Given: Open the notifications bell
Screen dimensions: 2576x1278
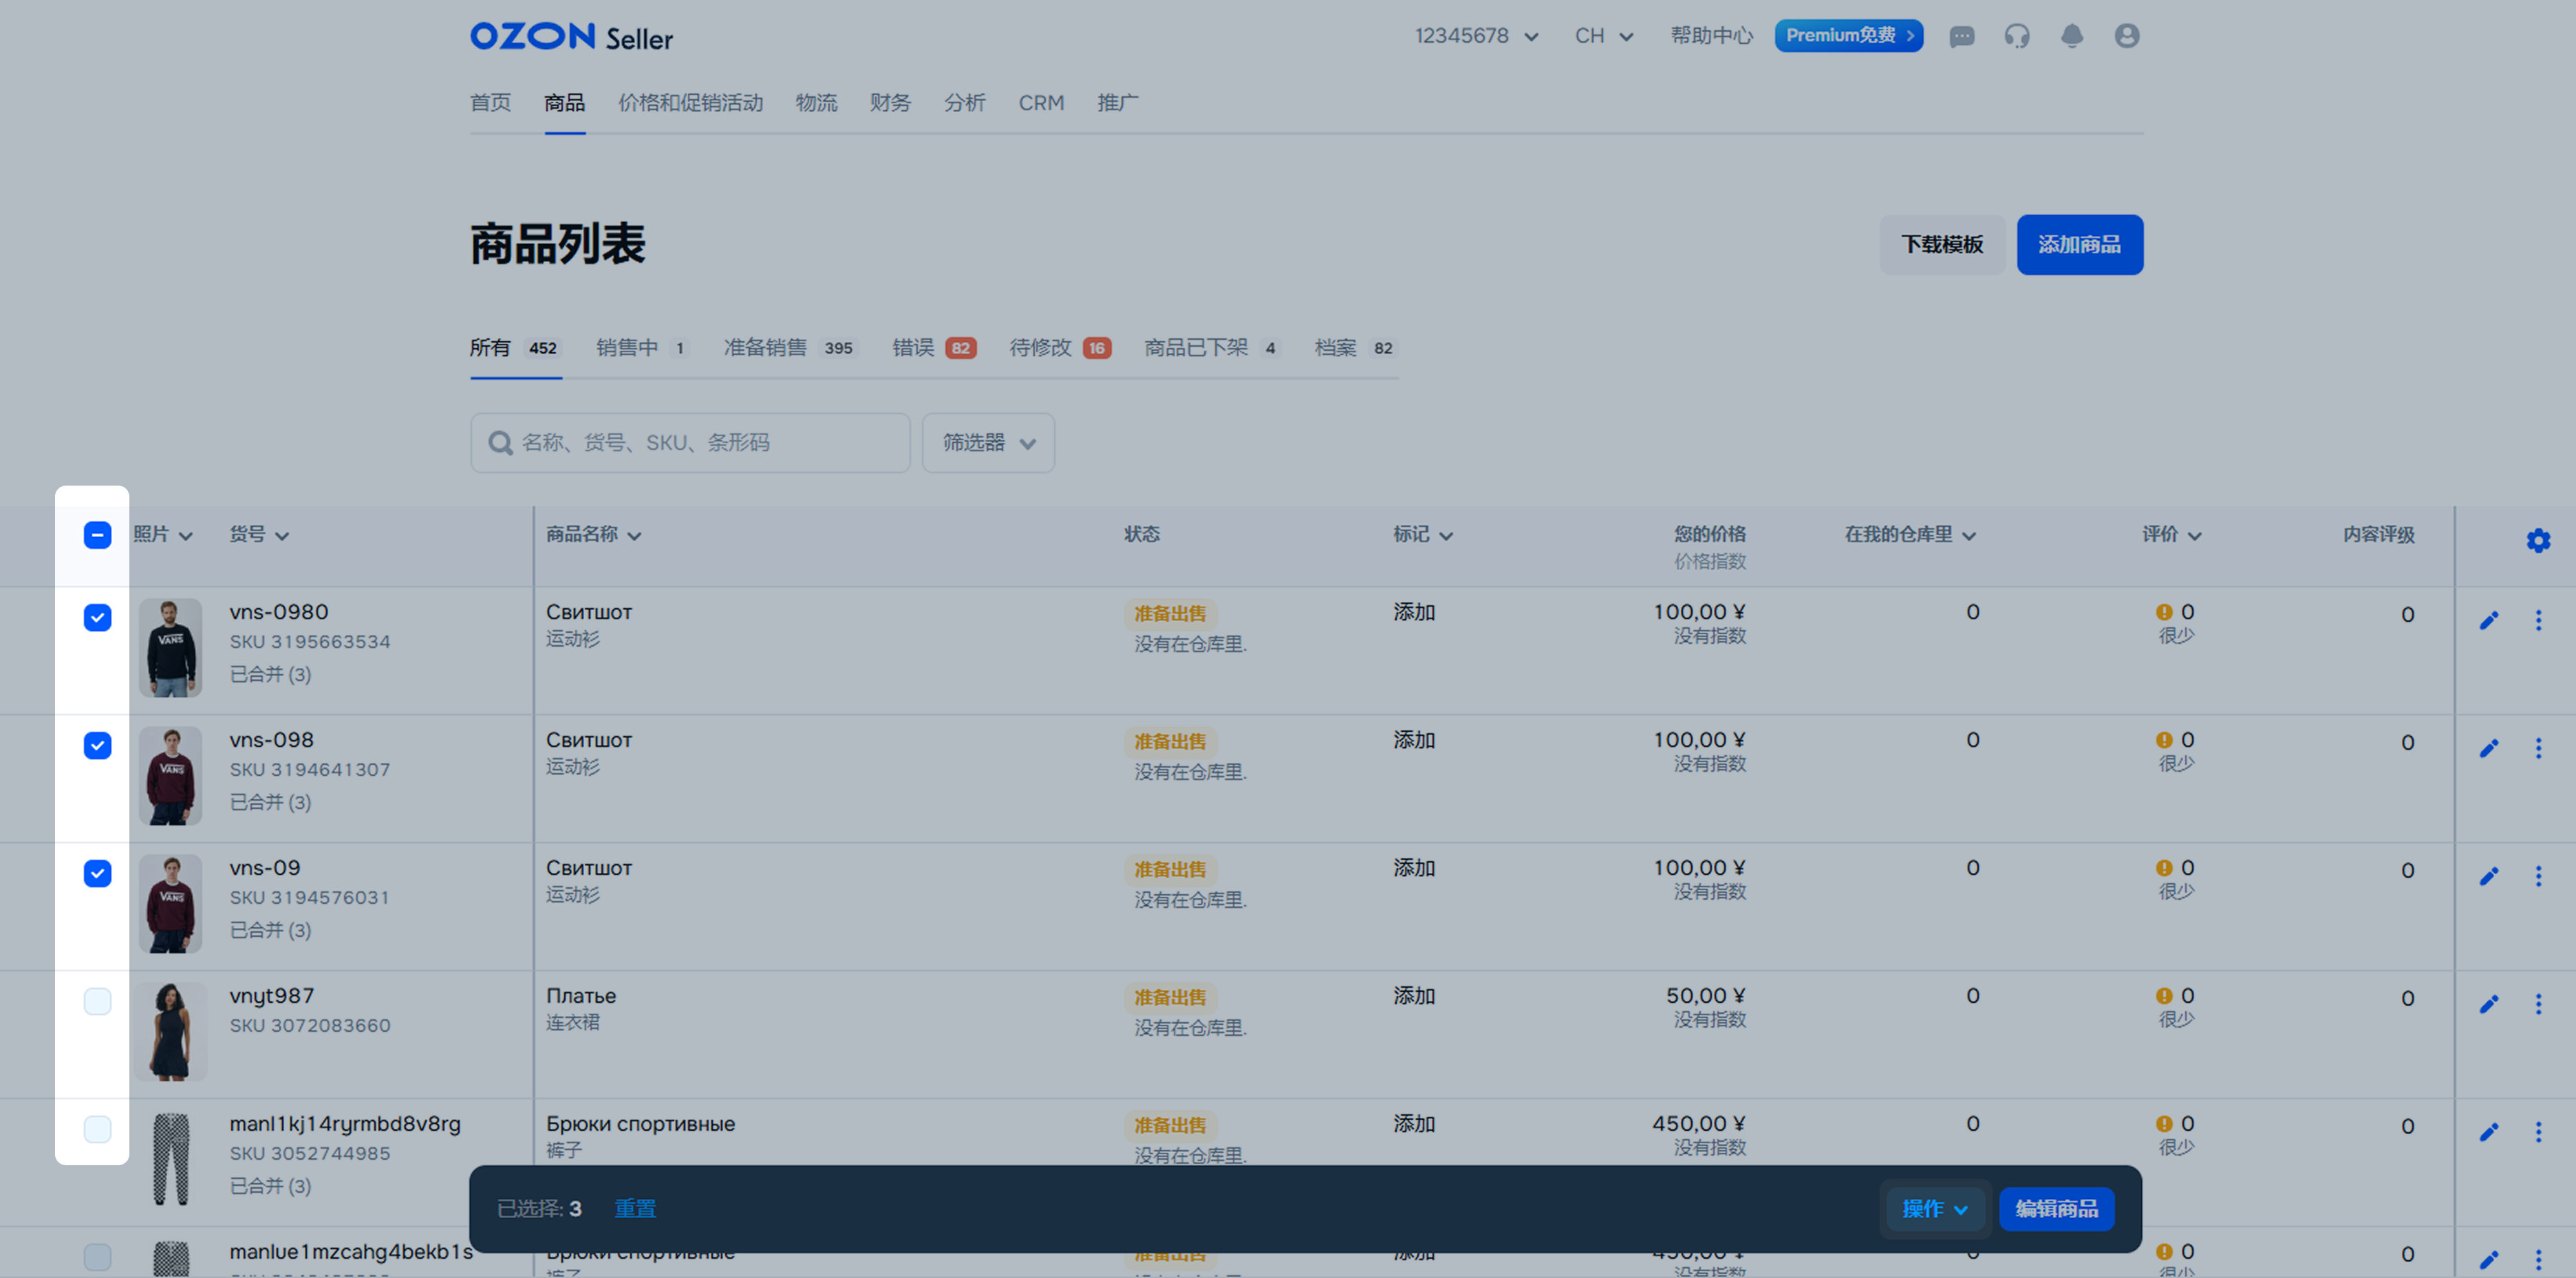Looking at the screenshot, I should click(2071, 37).
